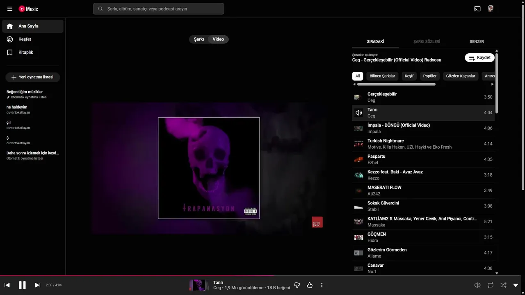
Task: Click the pink song progress bar
Action: (137, 275)
